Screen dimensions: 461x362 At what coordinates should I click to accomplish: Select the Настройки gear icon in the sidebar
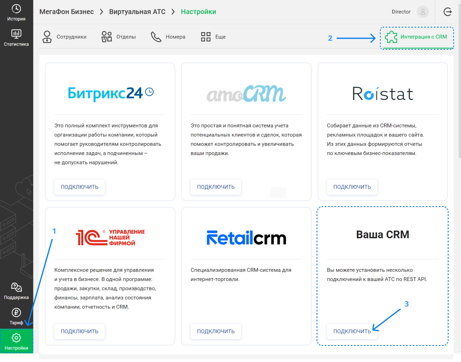pos(16,338)
